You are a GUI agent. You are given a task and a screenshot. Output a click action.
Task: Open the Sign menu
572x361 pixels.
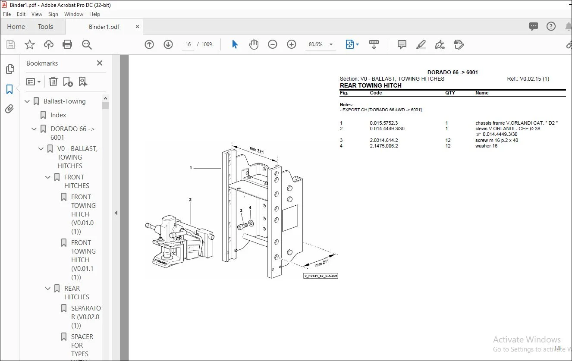pyautogui.click(x=53, y=14)
